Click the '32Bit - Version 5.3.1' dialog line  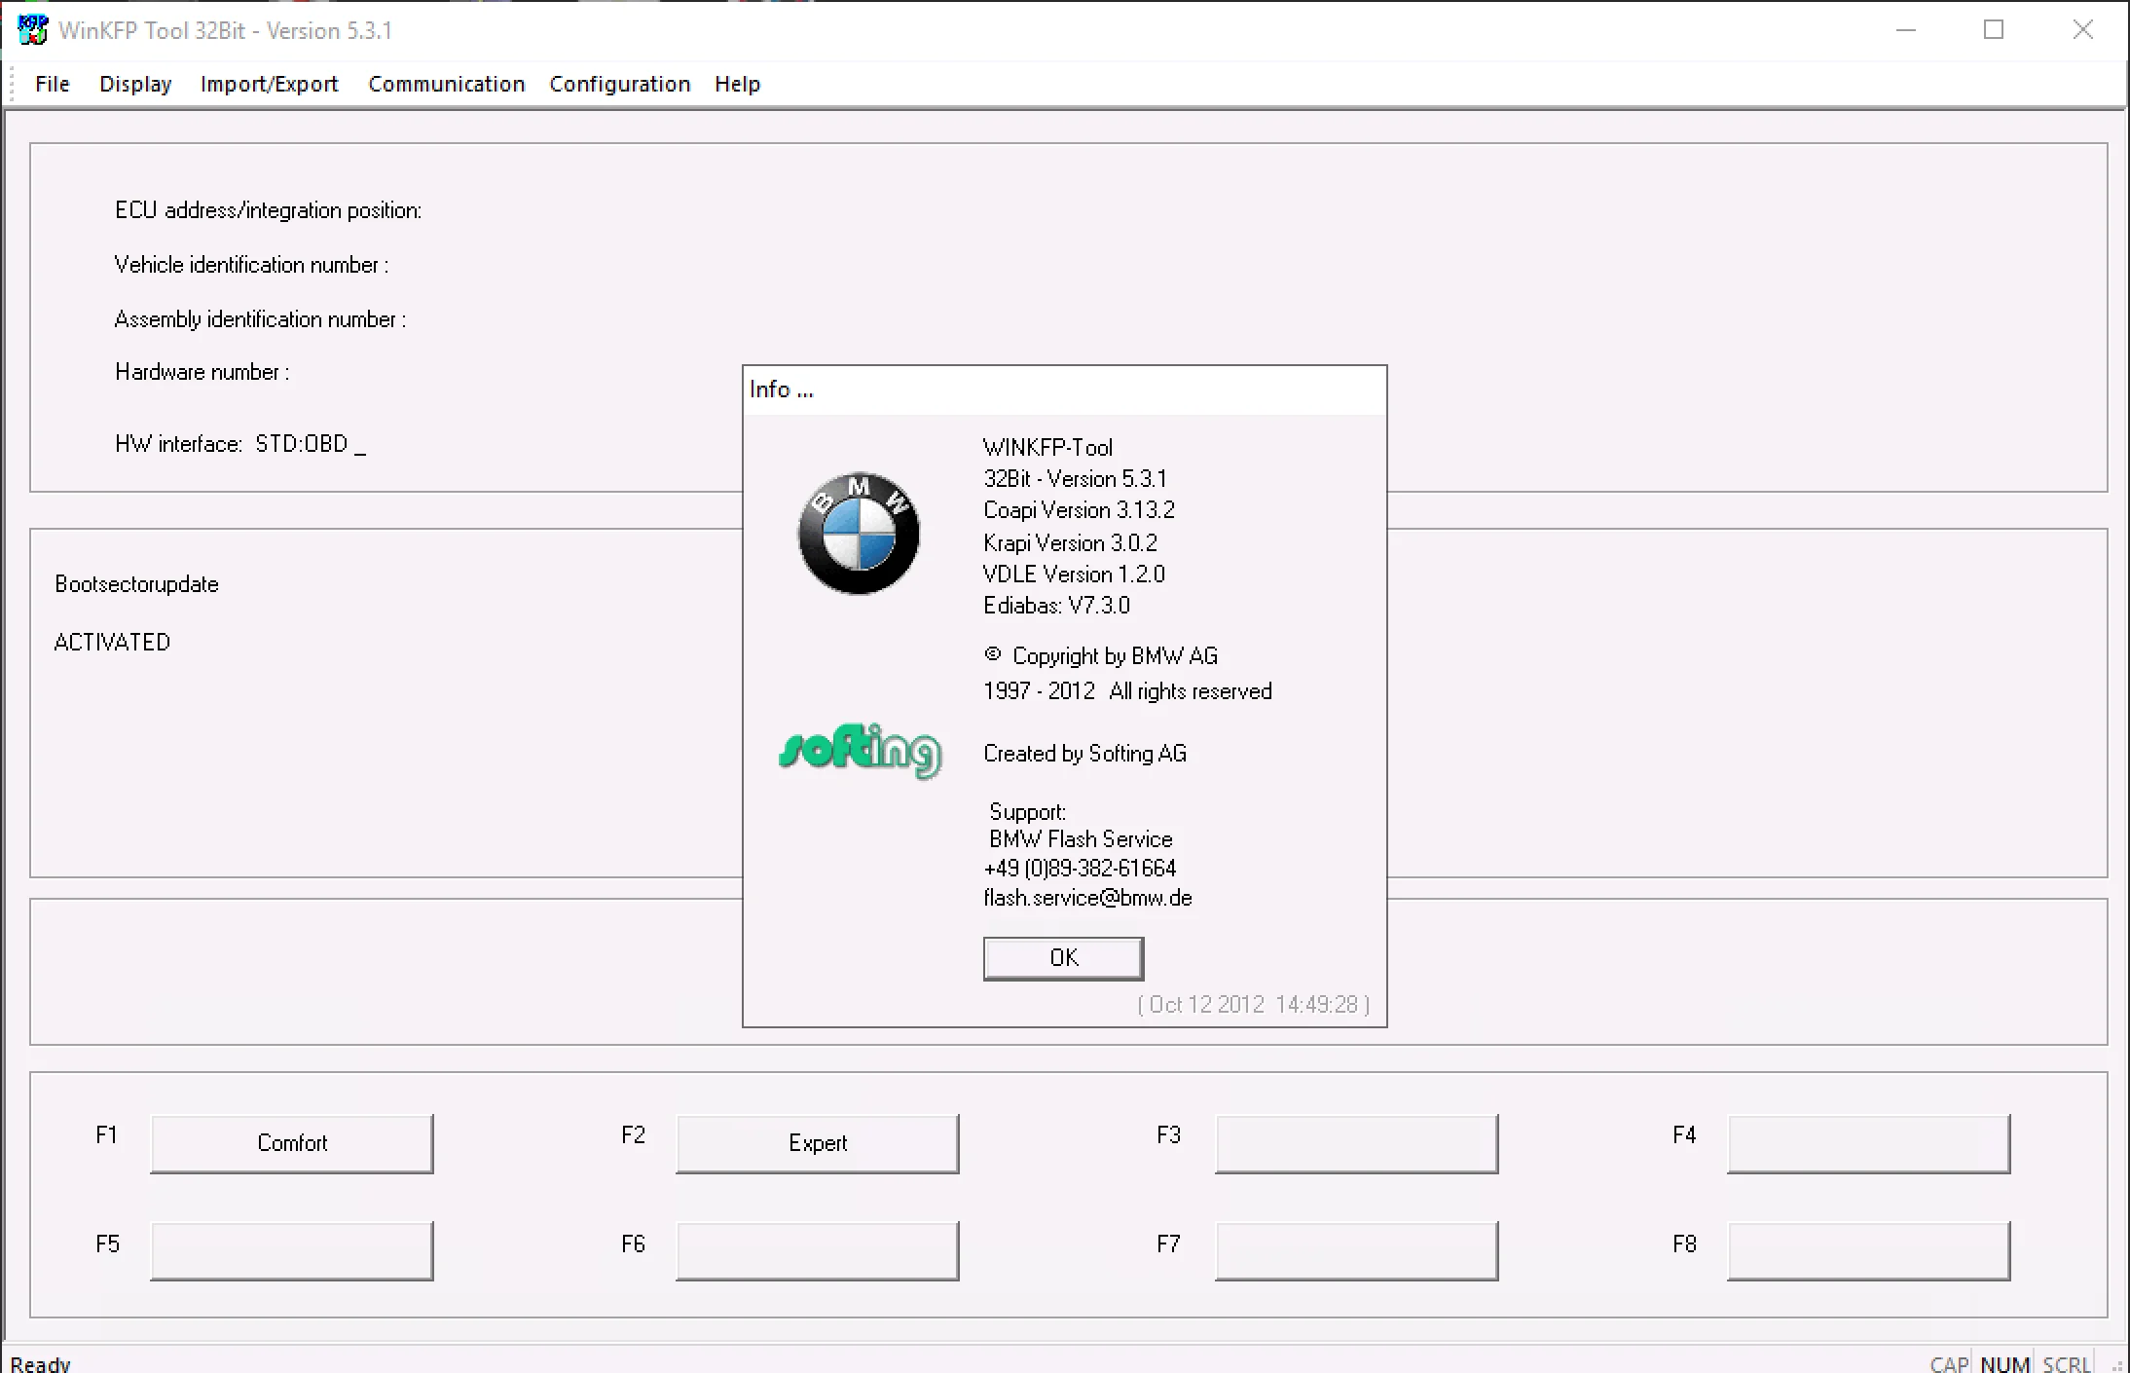[1075, 479]
